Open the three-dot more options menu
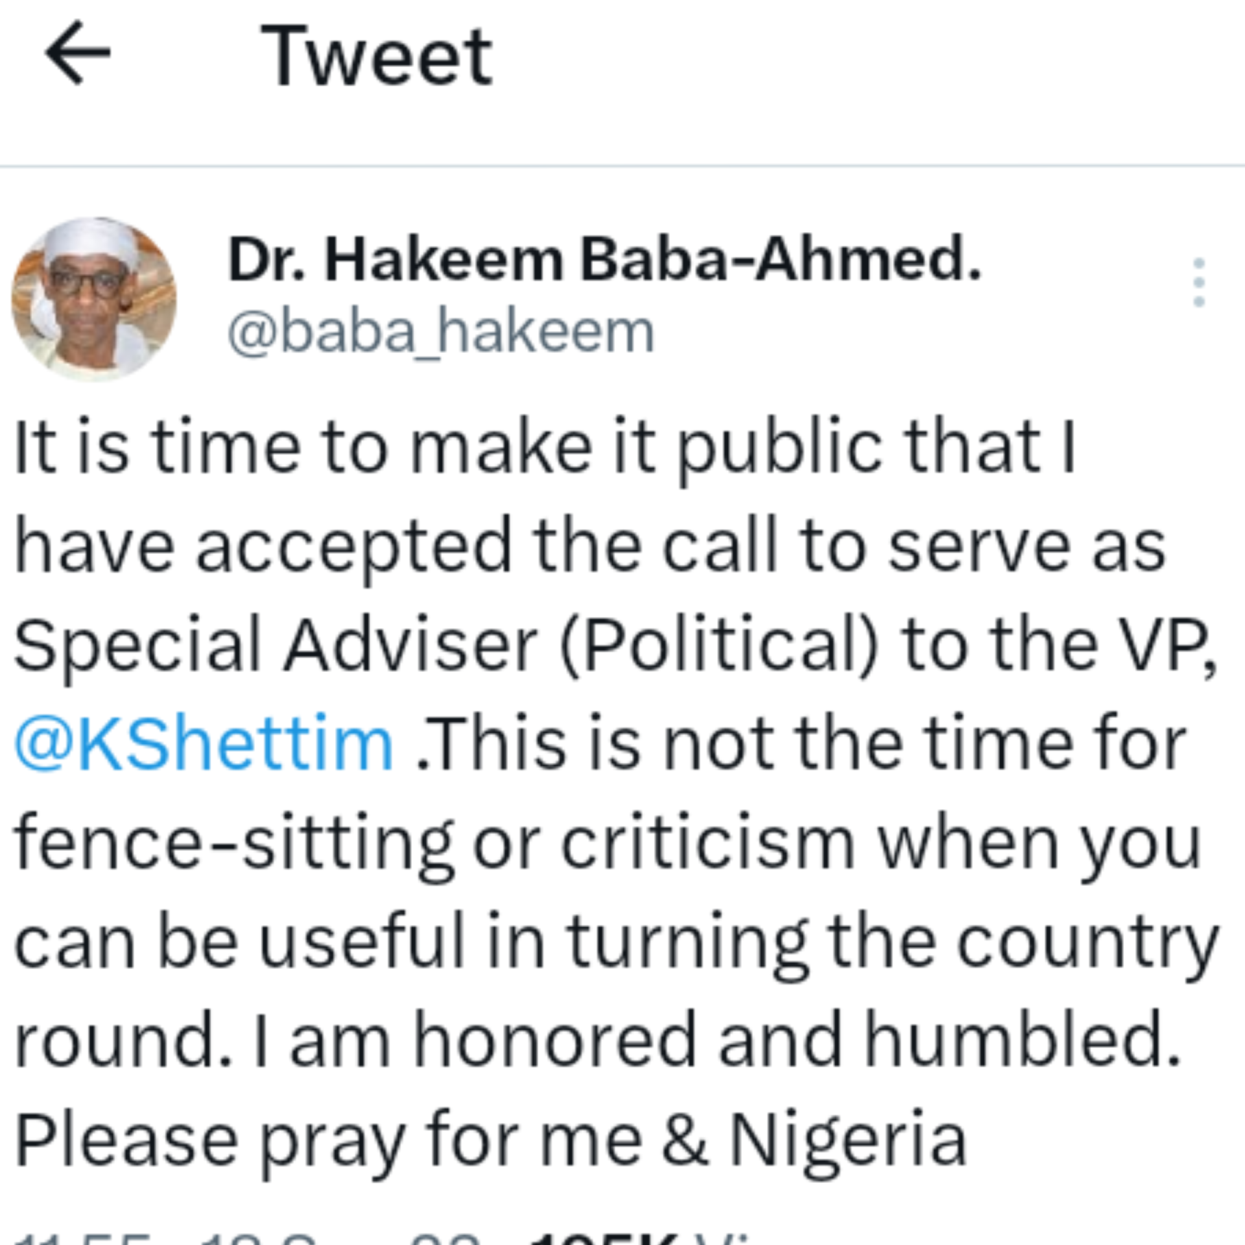 1198,283
